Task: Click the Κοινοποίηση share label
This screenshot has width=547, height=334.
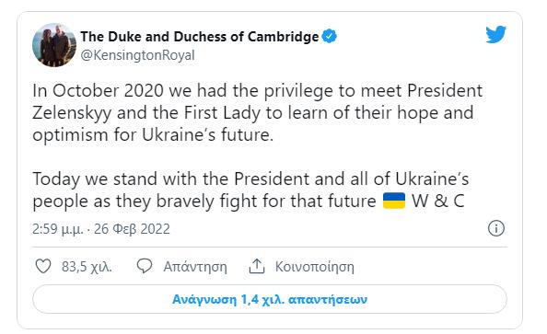Action: (315, 267)
